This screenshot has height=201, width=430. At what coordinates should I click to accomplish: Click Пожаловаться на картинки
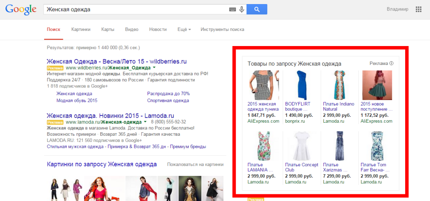click(195, 164)
